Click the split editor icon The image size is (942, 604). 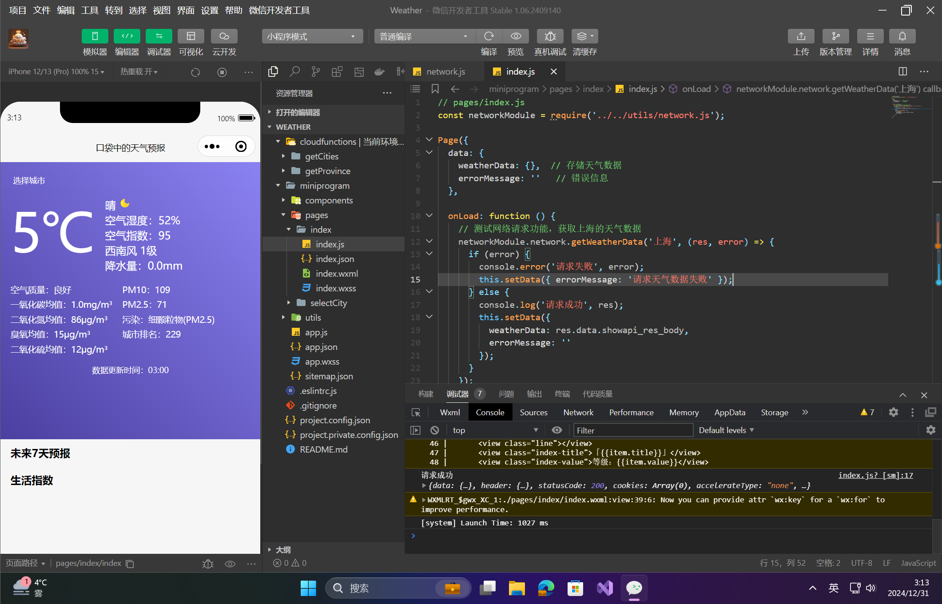pyautogui.click(x=902, y=72)
